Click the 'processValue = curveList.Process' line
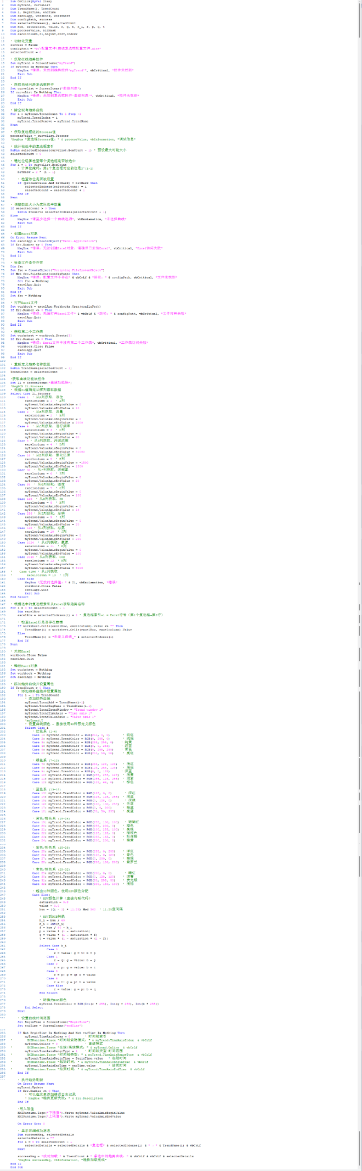The image size is (362, 1171). coord(39,135)
